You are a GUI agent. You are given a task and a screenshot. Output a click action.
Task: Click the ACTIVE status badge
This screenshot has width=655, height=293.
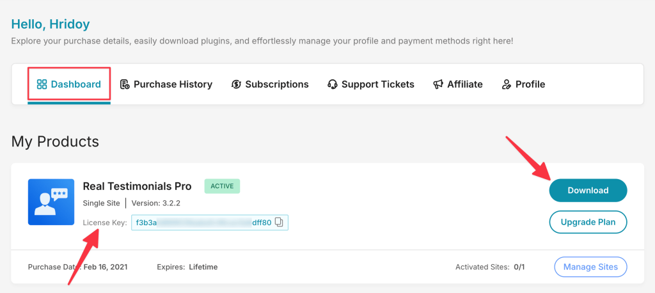(x=222, y=186)
